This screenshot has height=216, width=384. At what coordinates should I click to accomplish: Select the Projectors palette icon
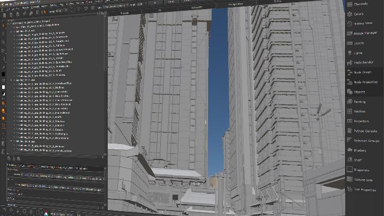(348, 121)
